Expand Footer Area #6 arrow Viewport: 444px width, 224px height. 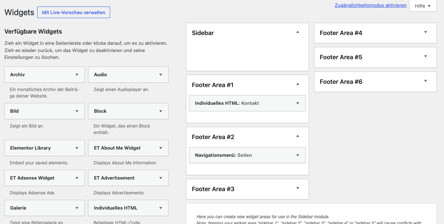(x=426, y=81)
